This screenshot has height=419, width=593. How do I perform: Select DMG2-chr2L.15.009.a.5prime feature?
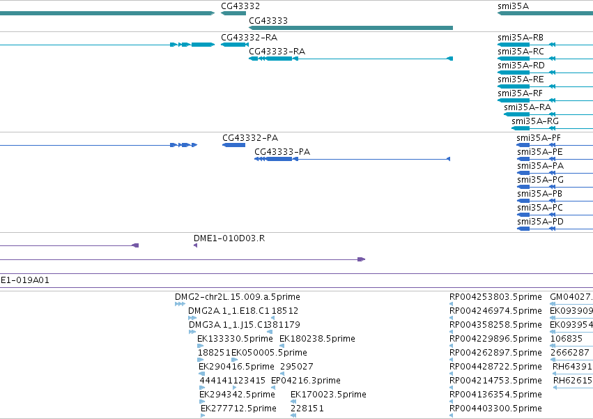238,297
